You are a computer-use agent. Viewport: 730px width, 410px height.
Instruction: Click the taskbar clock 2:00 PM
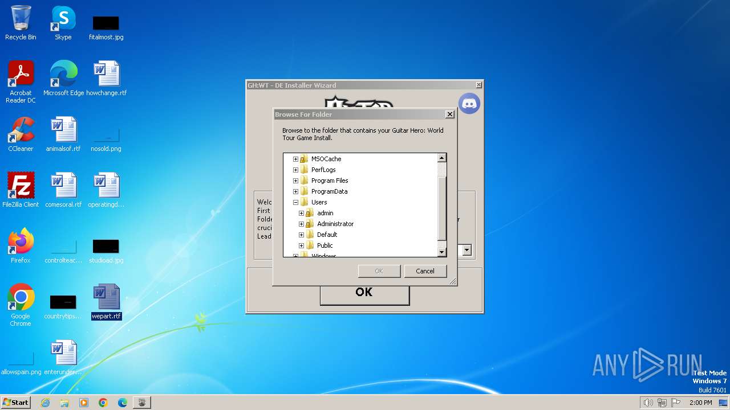click(700, 403)
